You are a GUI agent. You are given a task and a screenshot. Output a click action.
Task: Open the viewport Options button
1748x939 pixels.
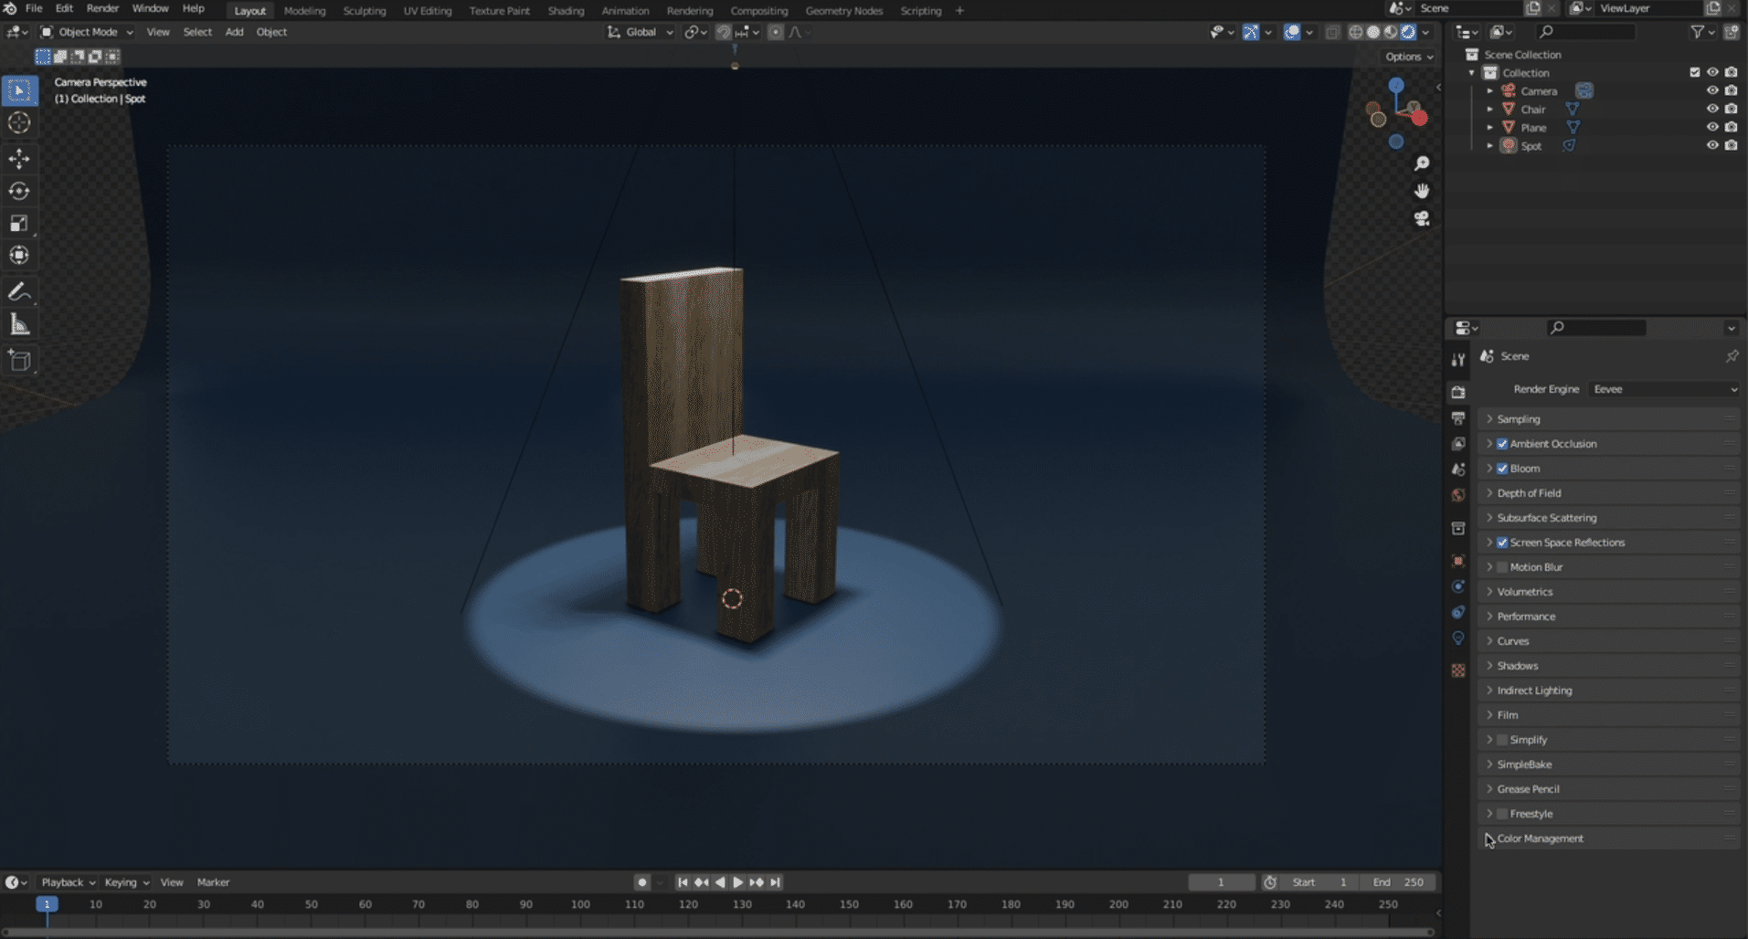click(1408, 57)
